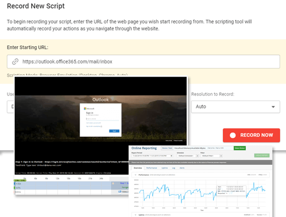Collapse the Performance chart section
Viewport: 286px width, 217px height.
[135, 175]
